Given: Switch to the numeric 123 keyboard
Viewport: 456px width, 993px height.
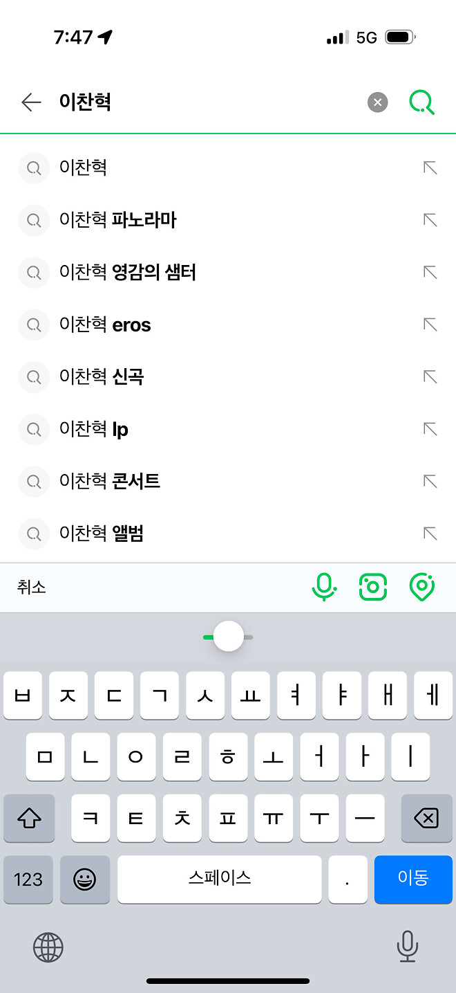Looking at the screenshot, I should click(x=28, y=880).
